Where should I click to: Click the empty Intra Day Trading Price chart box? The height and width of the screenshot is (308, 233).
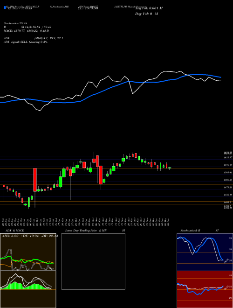coord(93,261)
